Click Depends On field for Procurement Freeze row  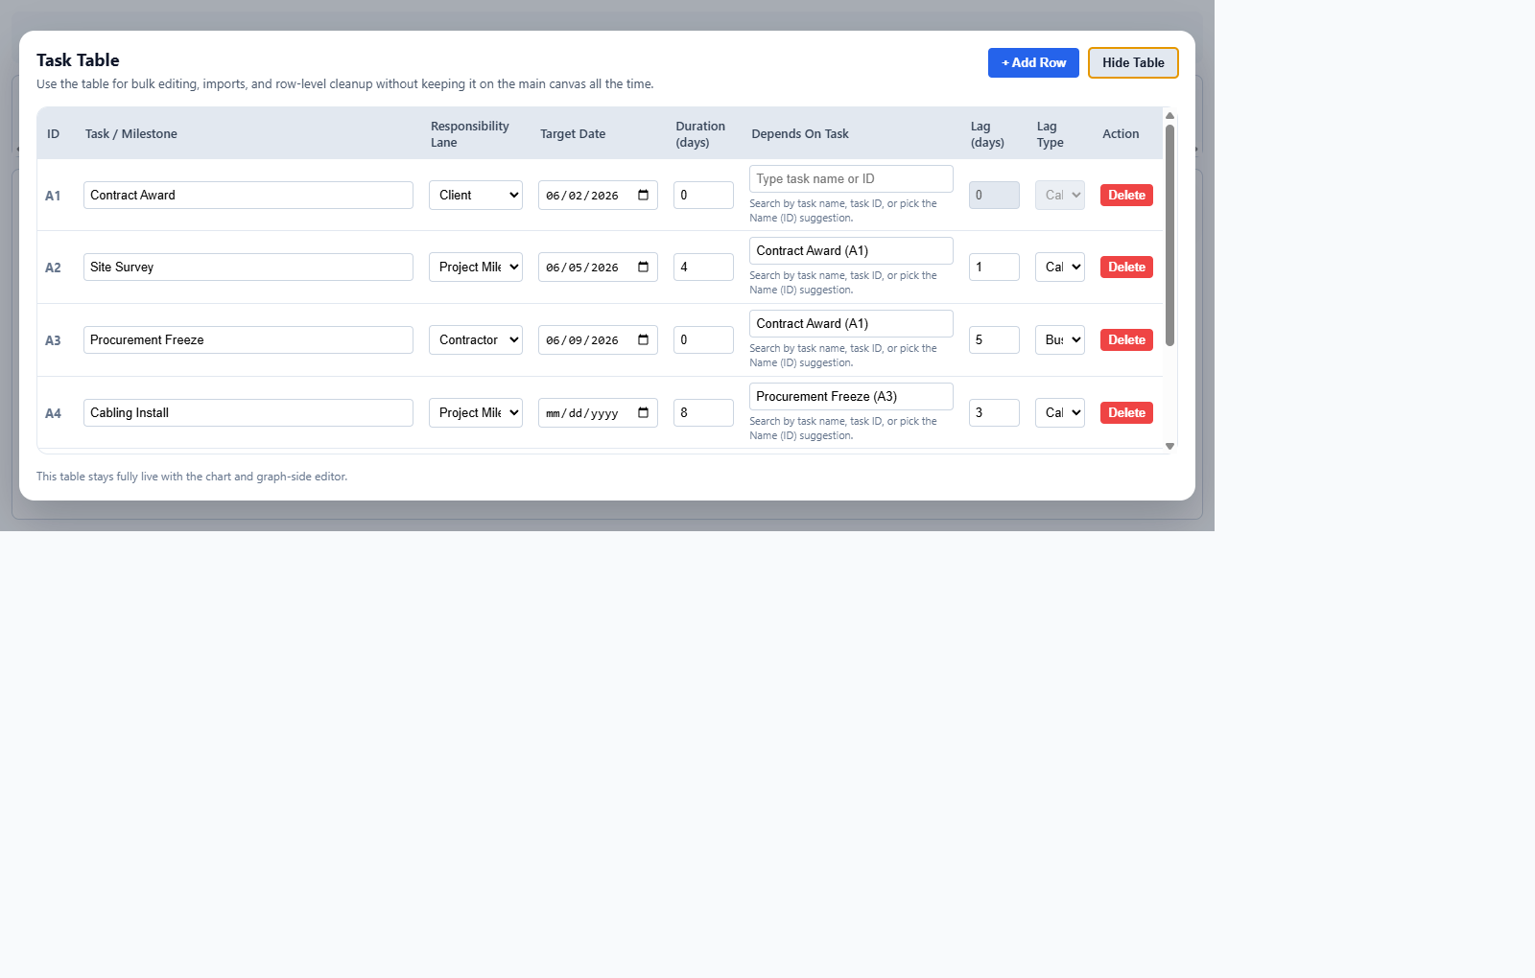[851, 323]
